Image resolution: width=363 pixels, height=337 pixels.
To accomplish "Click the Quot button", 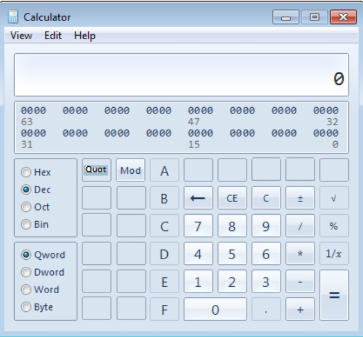I will pyautogui.click(x=96, y=170).
